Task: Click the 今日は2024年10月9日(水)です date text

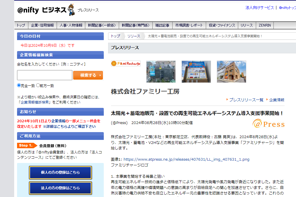Action: (x=48, y=45)
